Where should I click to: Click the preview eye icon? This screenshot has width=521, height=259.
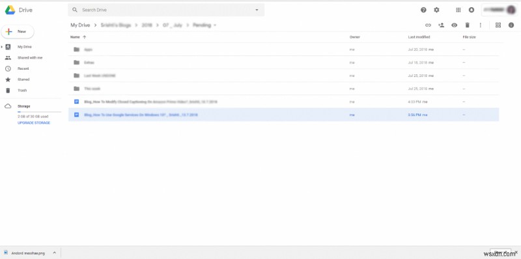click(454, 25)
